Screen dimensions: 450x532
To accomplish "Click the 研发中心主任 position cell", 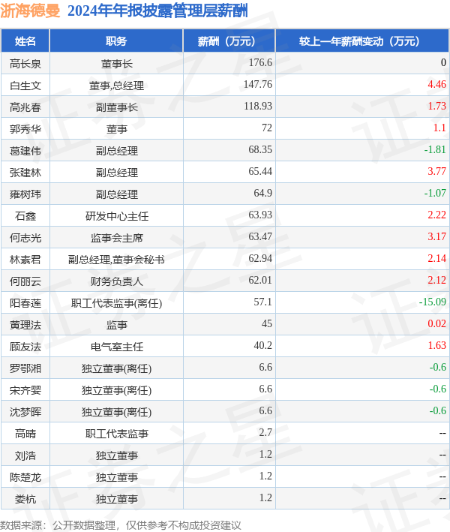I will (x=117, y=215).
